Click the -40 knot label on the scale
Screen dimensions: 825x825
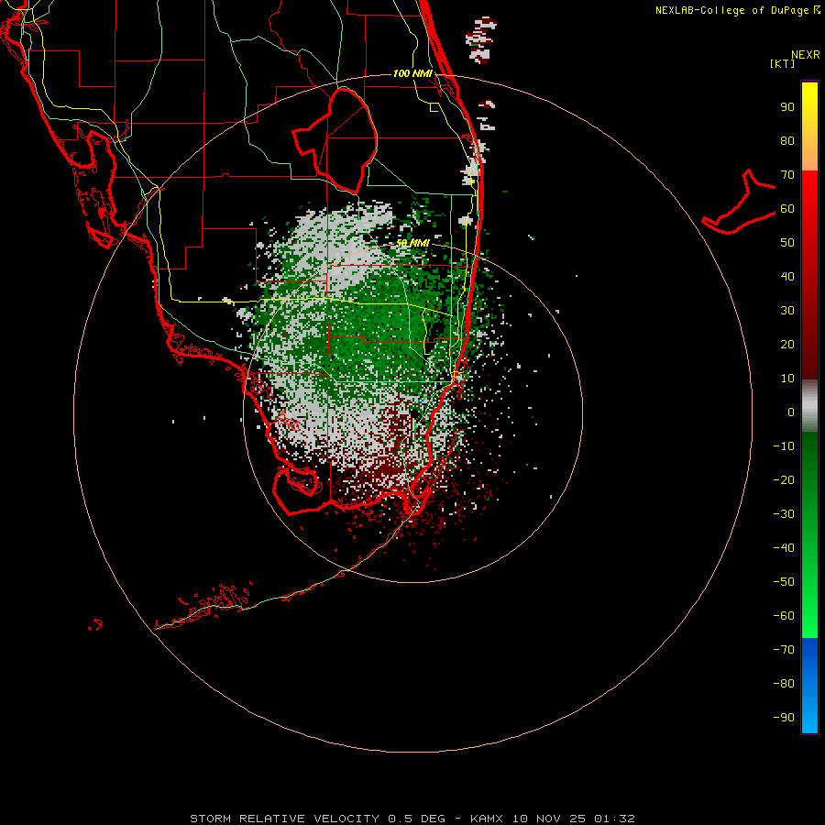tap(784, 548)
